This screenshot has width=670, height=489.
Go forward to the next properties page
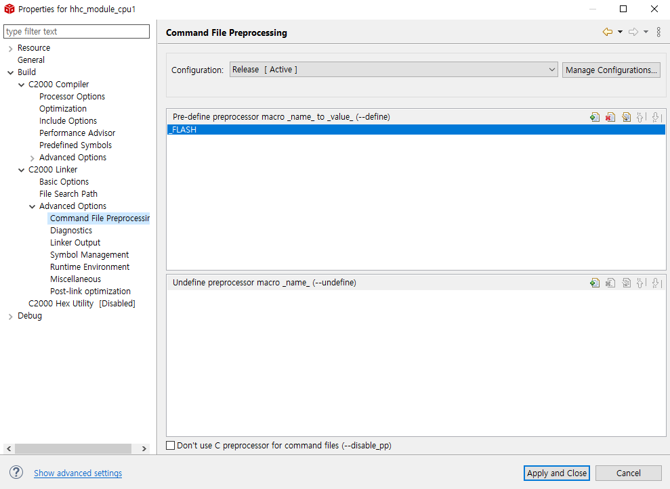point(633,32)
